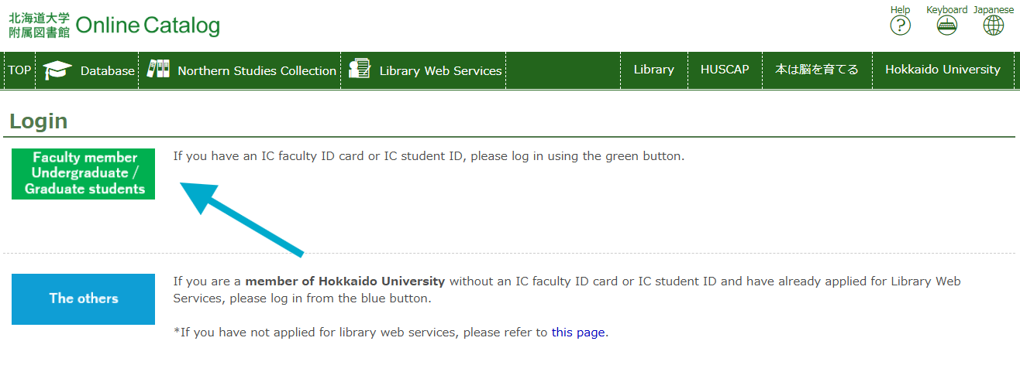The height and width of the screenshot is (365, 1020).
Task: Click the Keyboard text label
Action: 946,9
